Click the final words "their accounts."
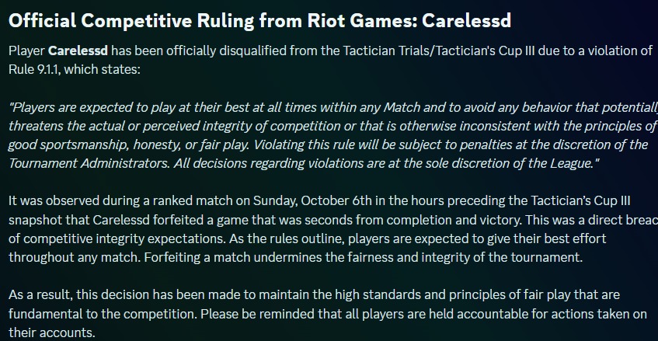Viewport: 658px width, 341px height. pos(51,332)
